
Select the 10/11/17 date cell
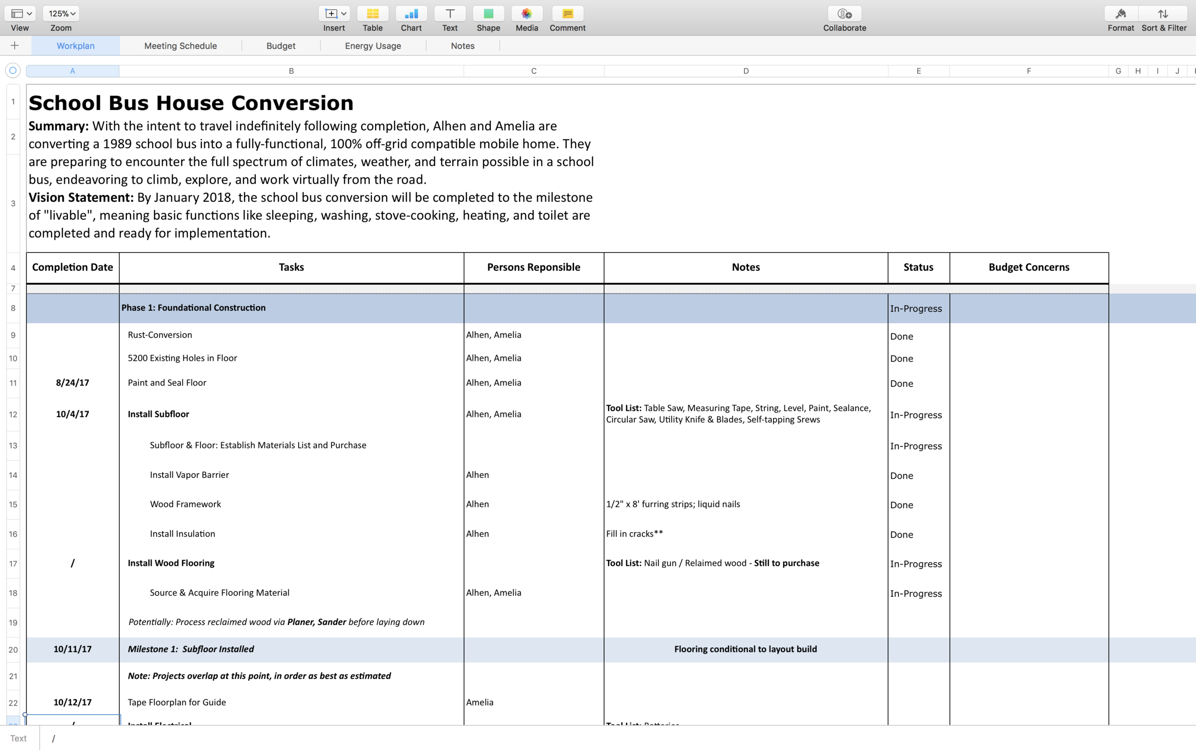point(72,649)
